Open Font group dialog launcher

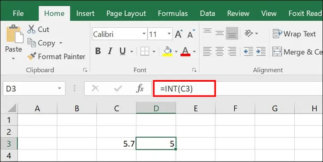coord(194,70)
